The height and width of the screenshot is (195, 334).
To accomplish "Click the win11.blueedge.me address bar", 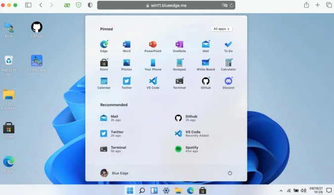I will 166,5.
